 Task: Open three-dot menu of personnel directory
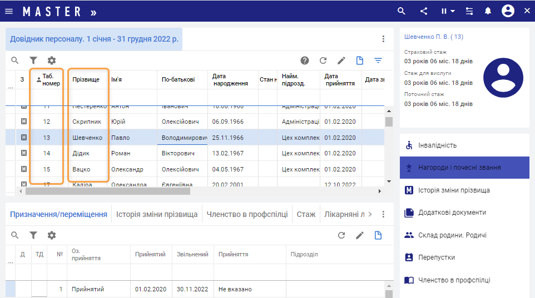click(383, 39)
